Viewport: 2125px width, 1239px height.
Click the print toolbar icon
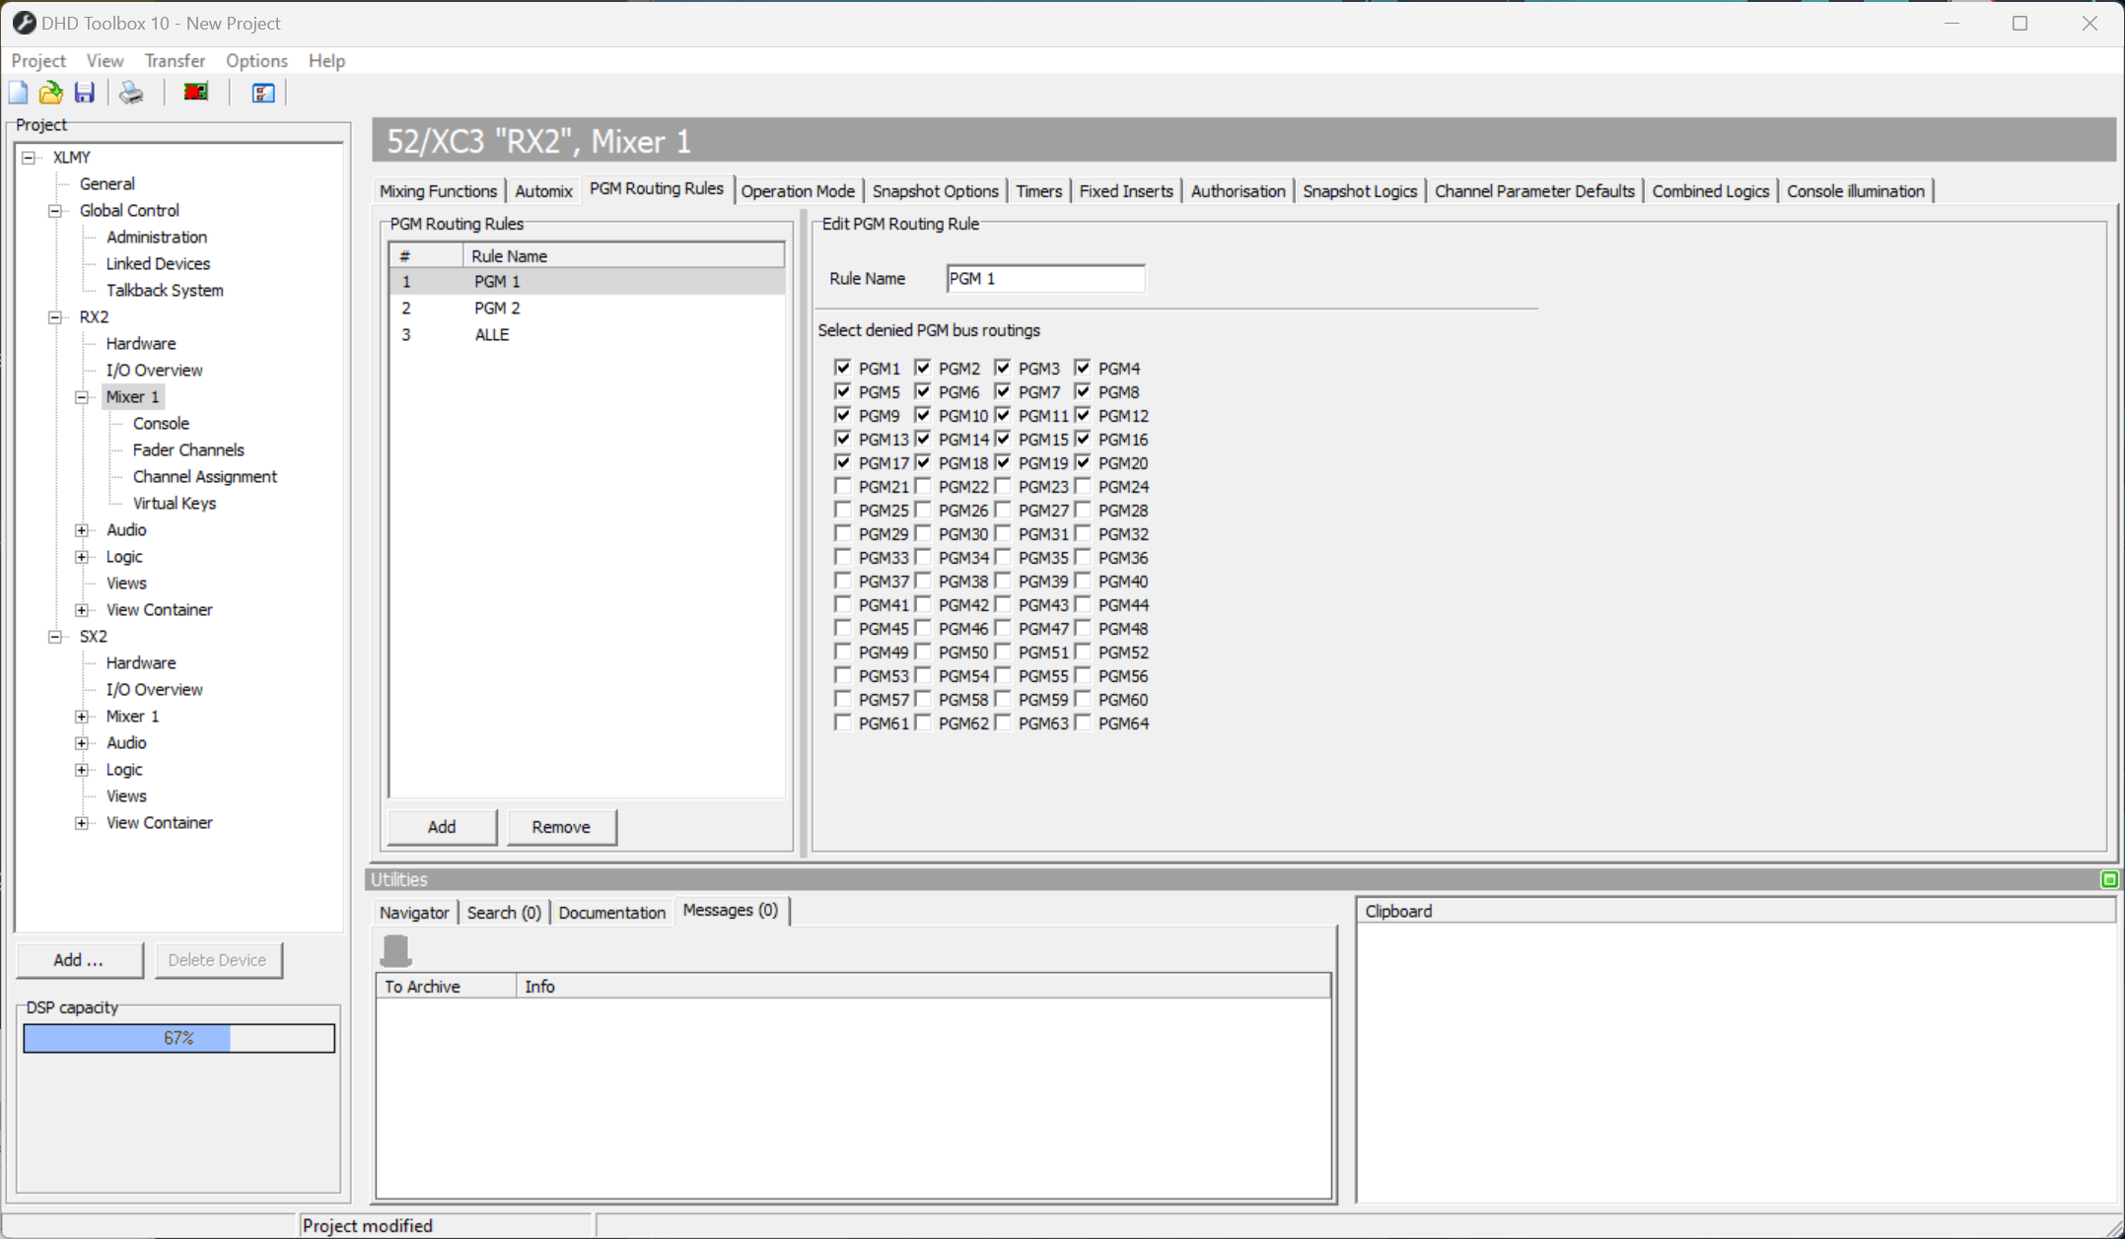coord(131,92)
